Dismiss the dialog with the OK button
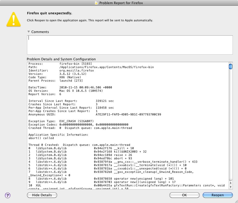The image size is (238, 203). tap(184, 195)
